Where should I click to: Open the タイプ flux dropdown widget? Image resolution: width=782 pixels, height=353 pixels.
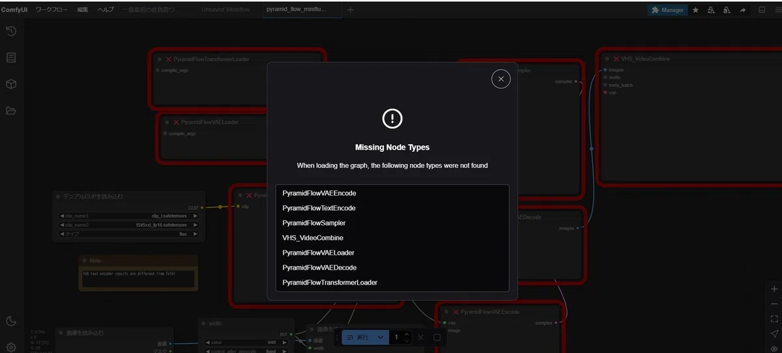pyautogui.click(x=129, y=234)
